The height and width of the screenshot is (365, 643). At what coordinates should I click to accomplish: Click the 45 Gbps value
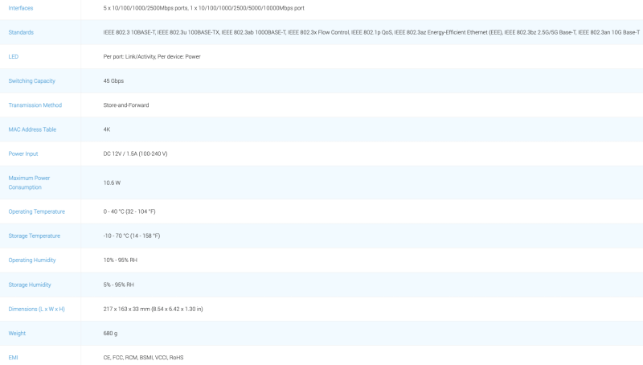tap(113, 81)
